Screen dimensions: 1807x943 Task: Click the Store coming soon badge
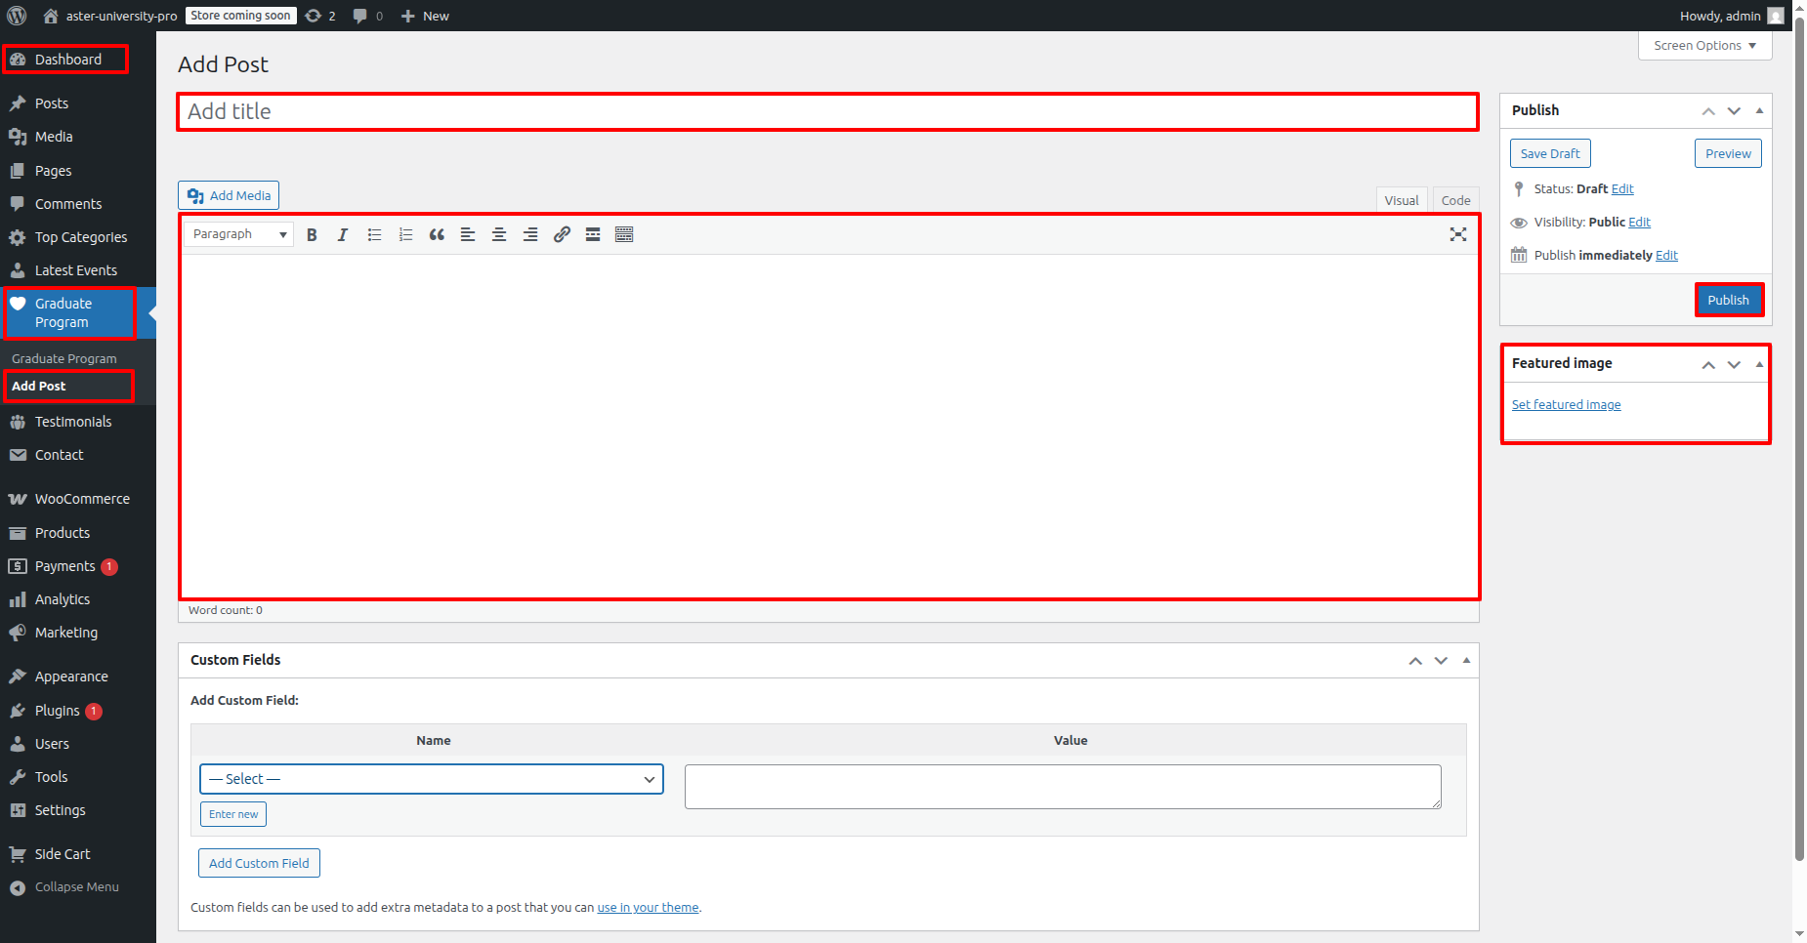pyautogui.click(x=240, y=16)
